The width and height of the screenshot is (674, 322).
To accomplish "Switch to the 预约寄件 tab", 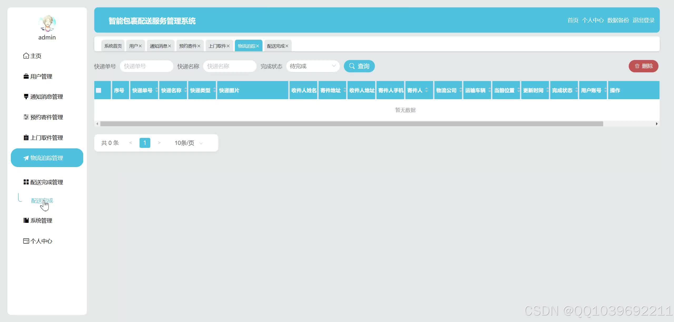I will click(x=188, y=46).
